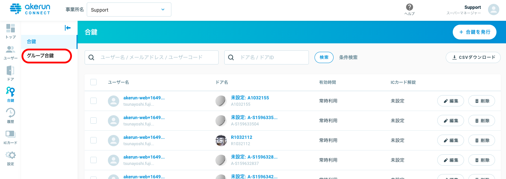Click door image for 未設定: A1032155

point(221,101)
